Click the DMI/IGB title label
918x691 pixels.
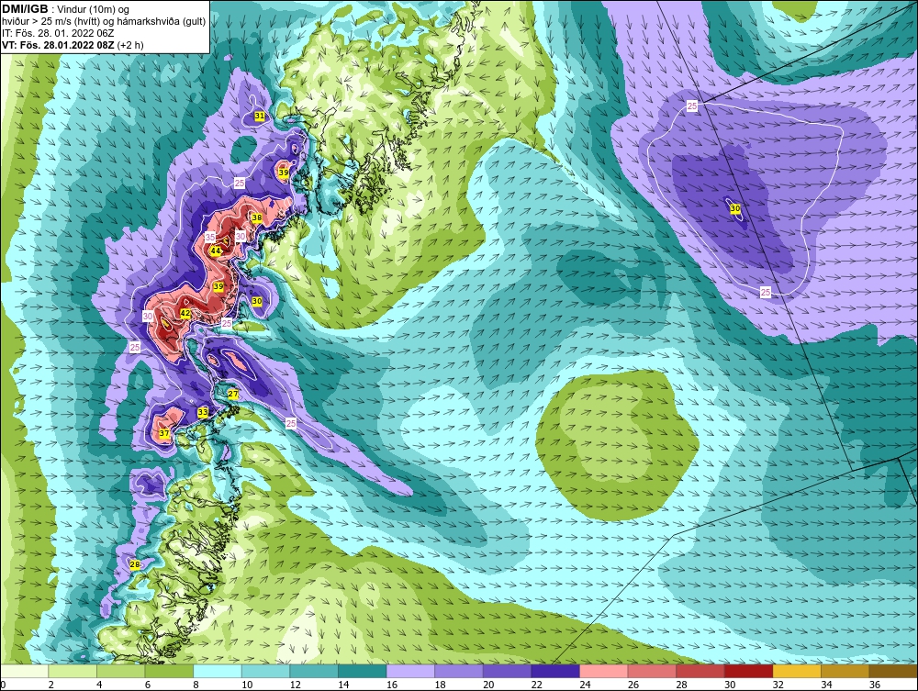coord(25,9)
